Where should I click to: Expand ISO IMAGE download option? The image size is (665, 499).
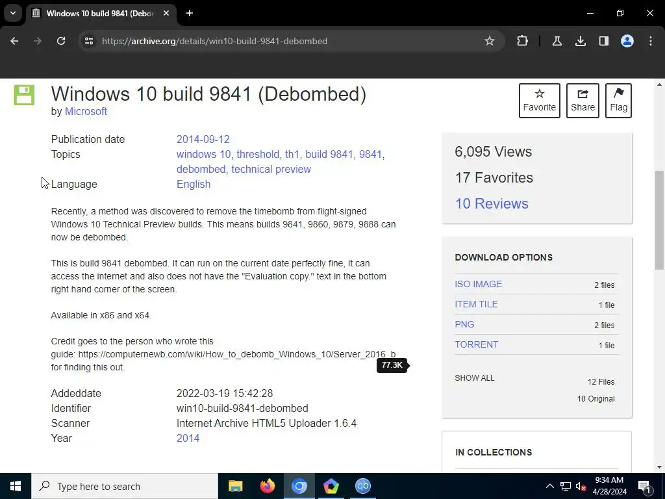tap(479, 285)
